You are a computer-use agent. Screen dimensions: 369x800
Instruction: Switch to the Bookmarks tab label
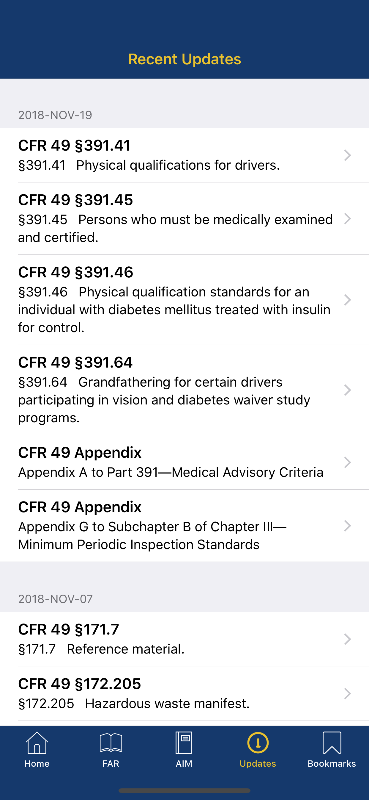[x=332, y=764]
